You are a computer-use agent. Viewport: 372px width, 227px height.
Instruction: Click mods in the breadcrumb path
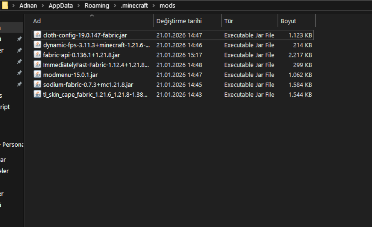coord(167,6)
